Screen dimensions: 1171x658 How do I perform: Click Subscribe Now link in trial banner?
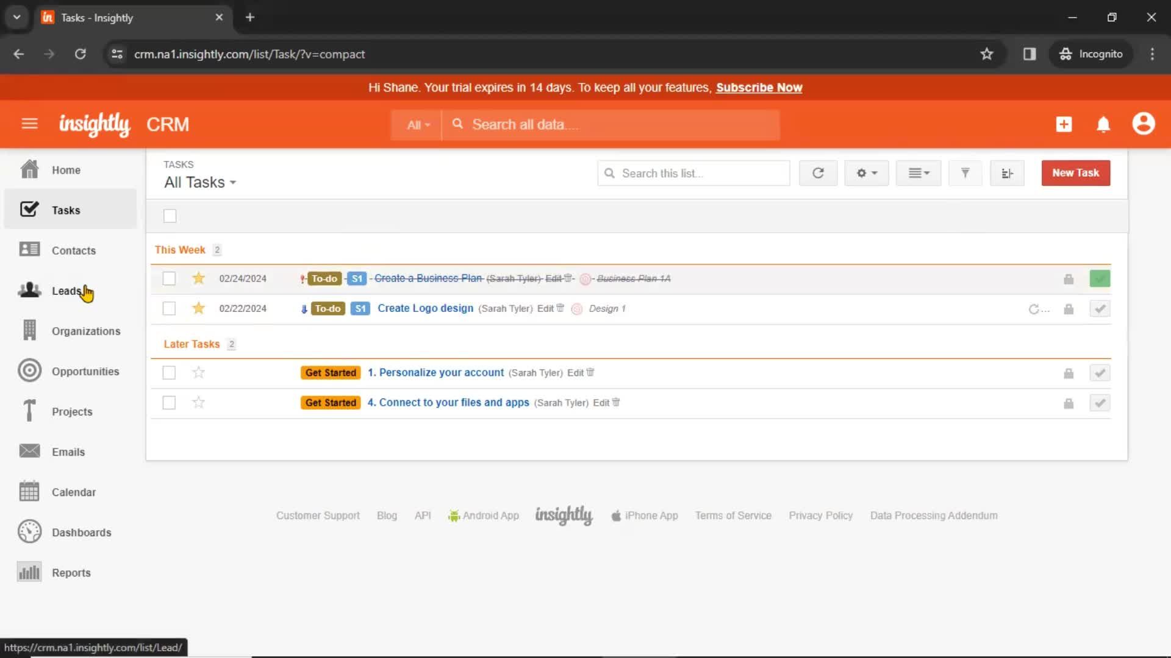[759, 88]
